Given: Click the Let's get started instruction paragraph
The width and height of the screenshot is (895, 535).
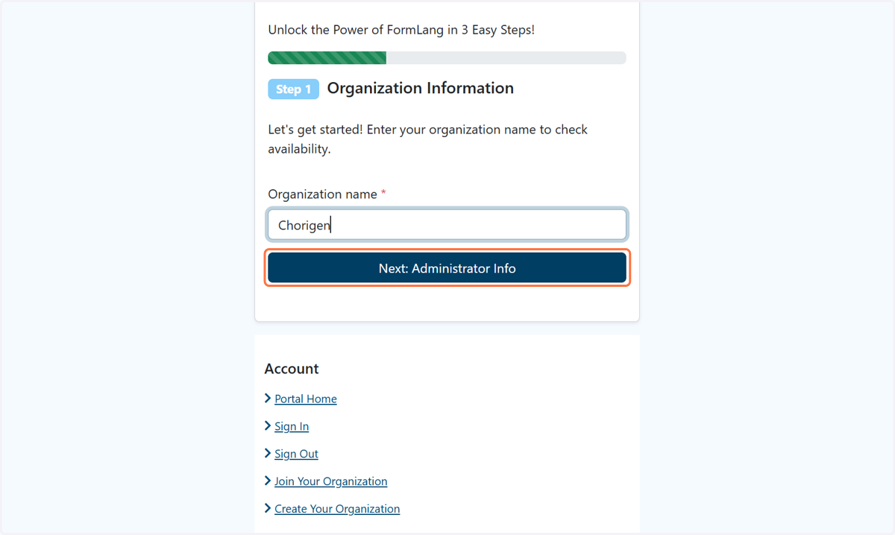Looking at the screenshot, I should pyautogui.click(x=428, y=139).
